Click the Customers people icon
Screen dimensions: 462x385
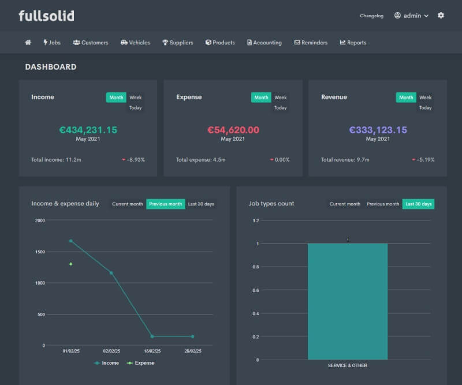(x=76, y=42)
